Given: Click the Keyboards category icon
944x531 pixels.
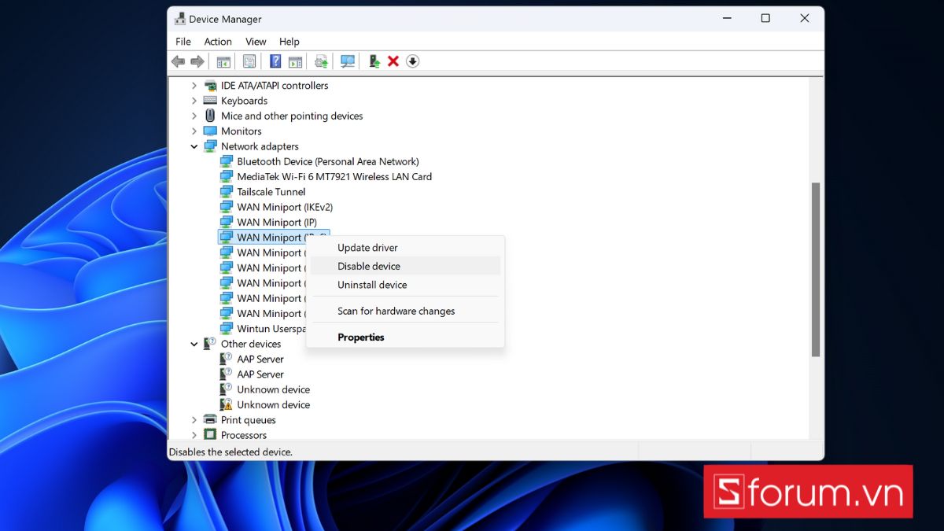Looking at the screenshot, I should 210,101.
